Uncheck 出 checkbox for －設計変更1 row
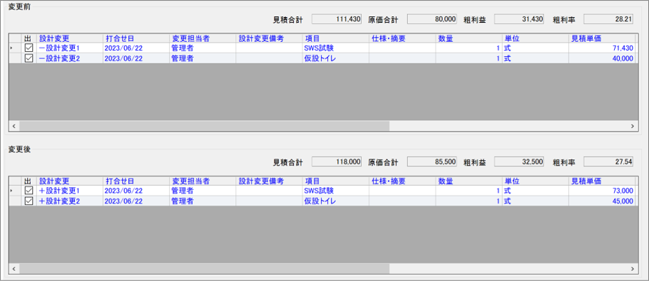This screenshot has height=281, width=649. [x=29, y=48]
